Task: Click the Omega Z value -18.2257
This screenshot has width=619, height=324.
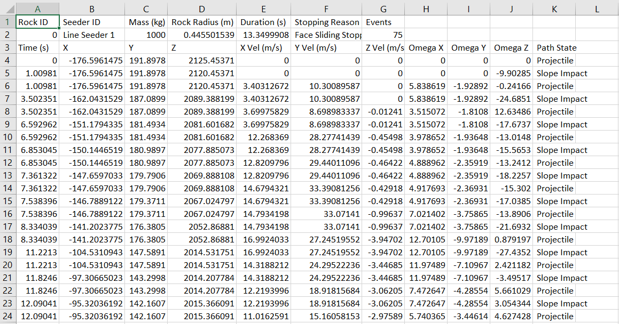Action: tap(511, 175)
